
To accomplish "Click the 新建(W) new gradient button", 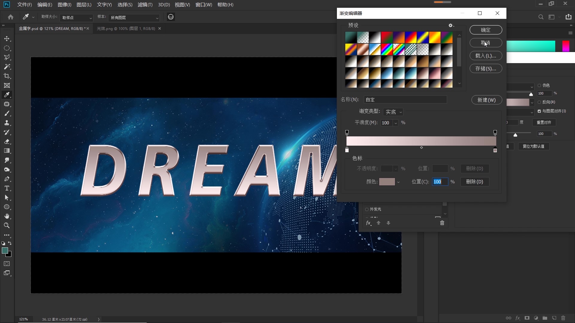I will click(486, 100).
